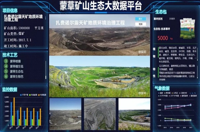This screenshot has width=200, height=132.
Task: Toggle 最高温度 legend in weather chart
Action: coord(193,96)
